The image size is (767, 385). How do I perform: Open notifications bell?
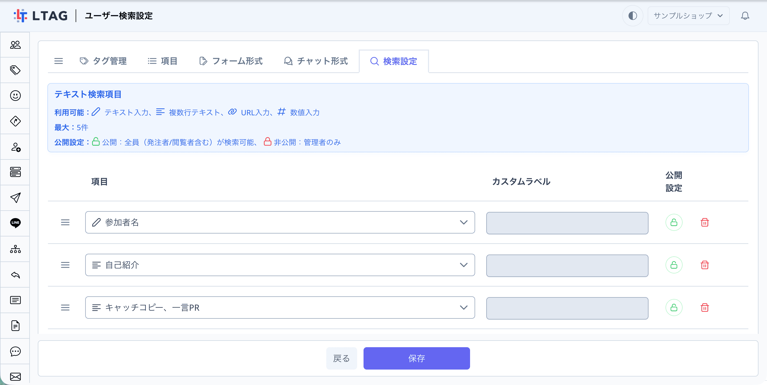pyautogui.click(x=745, y=16)
